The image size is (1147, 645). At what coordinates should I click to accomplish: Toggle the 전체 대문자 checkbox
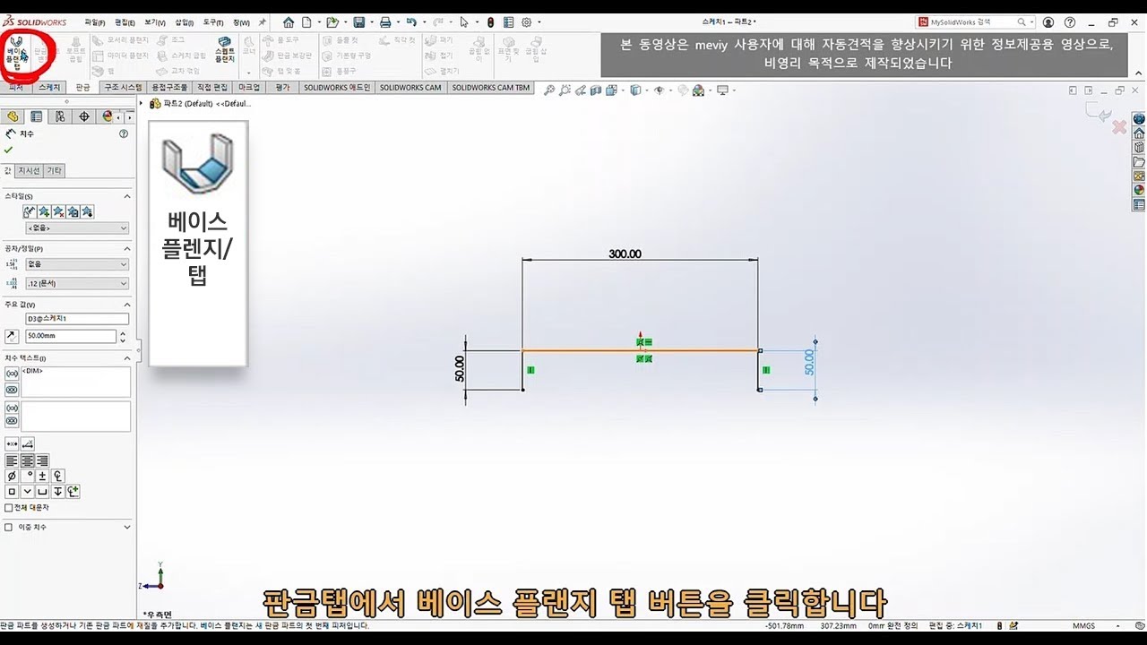pos(9,507)
